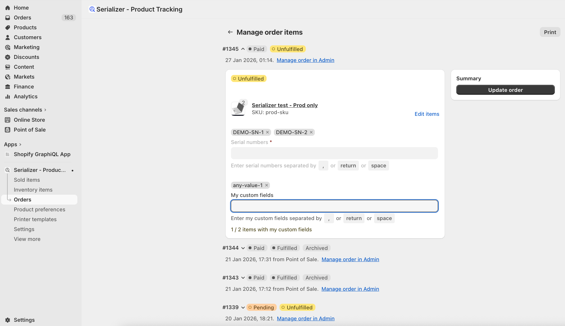The height and width of the screenshot is (326, 565).
Task: Click the Serializer app icon in header
Action: (92, 9)
